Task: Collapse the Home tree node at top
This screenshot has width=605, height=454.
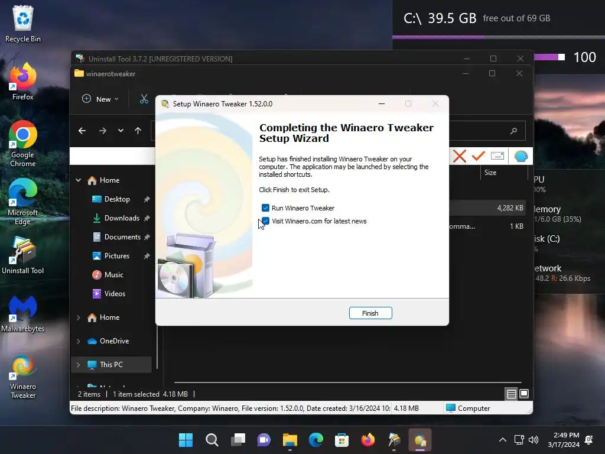Action: [79, 180]
